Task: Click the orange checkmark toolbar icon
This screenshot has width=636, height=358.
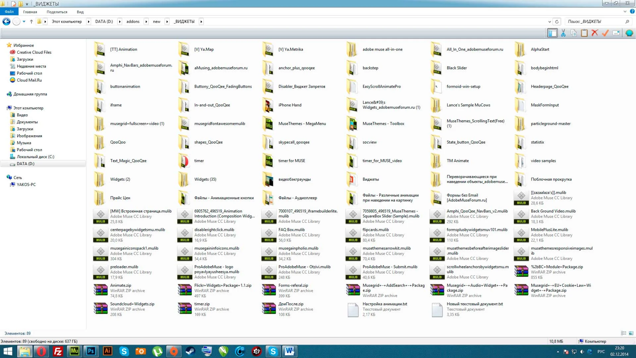Action: point(606,33)
